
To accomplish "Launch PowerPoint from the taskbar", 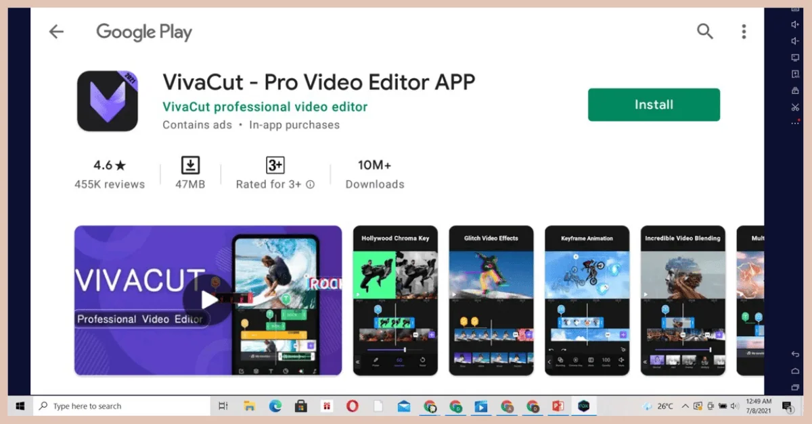I will pyautogui.click(x=557, y=406).
